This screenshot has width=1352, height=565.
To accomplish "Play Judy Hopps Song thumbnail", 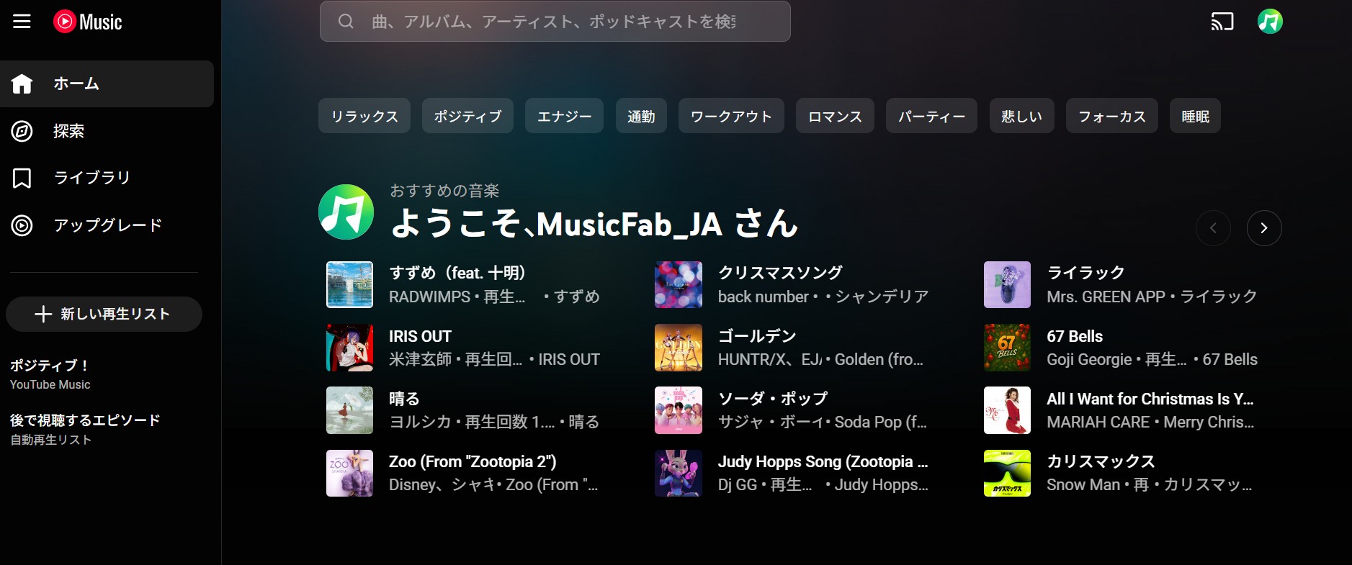I will click(x=679, y=473).
